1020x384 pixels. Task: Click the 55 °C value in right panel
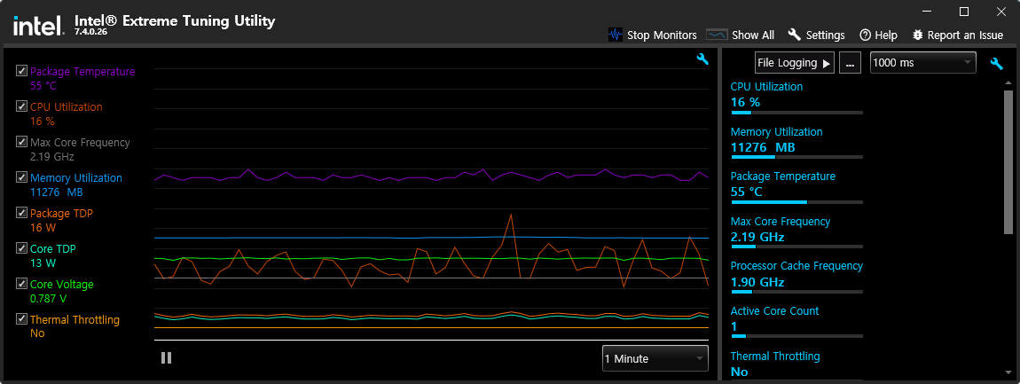pyautogui.click(x=746, y=192)
